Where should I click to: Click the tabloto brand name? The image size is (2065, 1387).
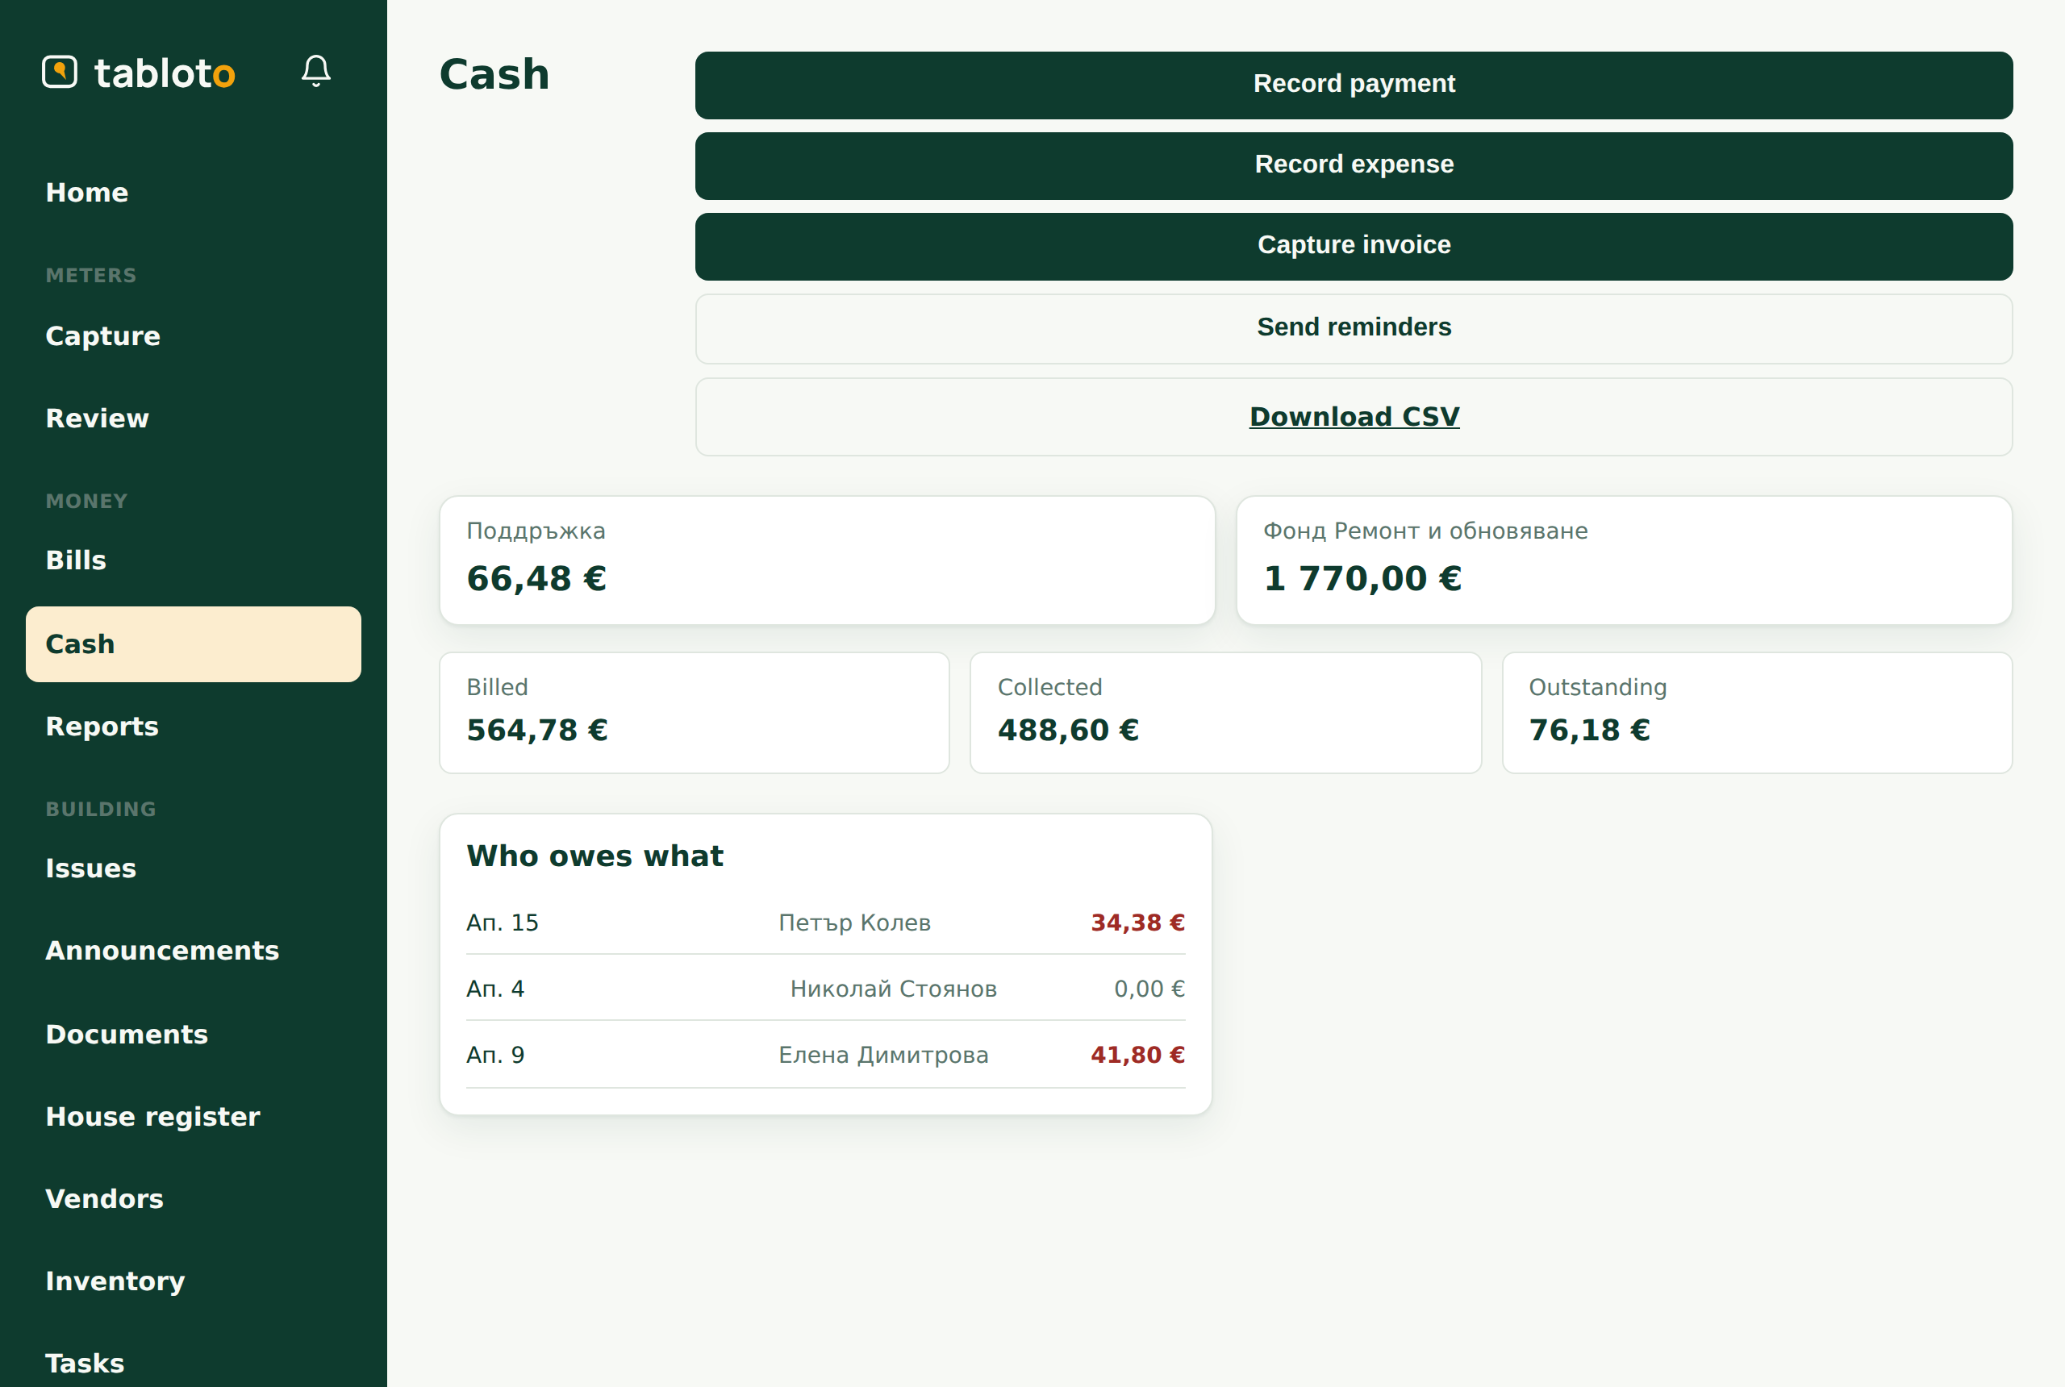click(x=165, y=73)
